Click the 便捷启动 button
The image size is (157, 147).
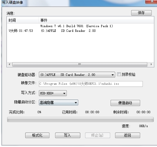125,103
